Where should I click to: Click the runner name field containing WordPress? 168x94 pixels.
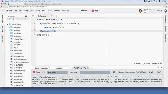click(57, 72)
